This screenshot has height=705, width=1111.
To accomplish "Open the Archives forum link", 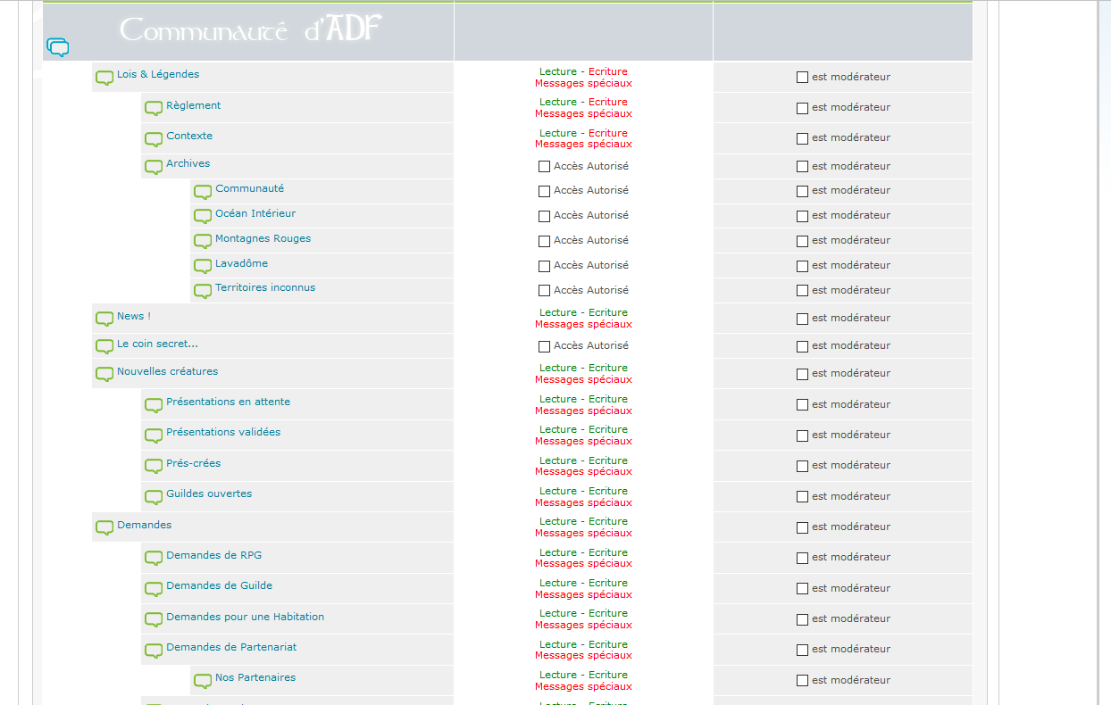I will tap(188, 163).
